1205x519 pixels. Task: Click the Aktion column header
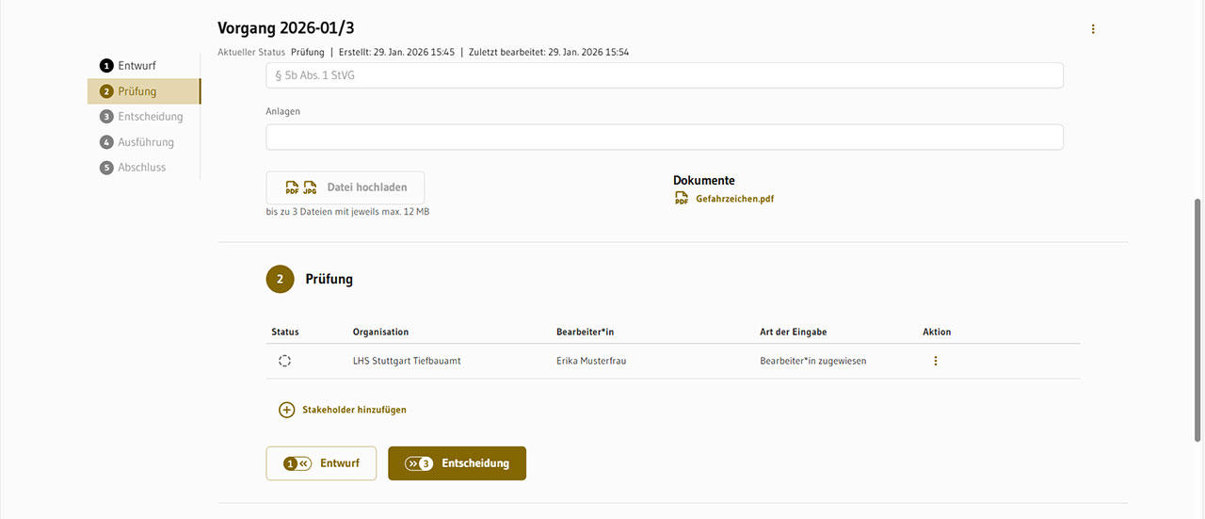[x=937, y=332]
